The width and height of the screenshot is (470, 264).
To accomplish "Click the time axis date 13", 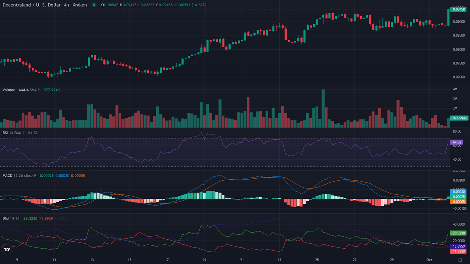I will (92, 260).
